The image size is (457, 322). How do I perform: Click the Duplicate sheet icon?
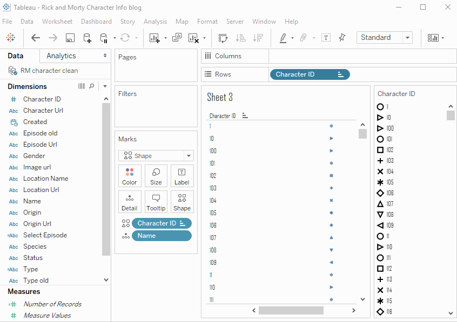(x=177, y=38)
